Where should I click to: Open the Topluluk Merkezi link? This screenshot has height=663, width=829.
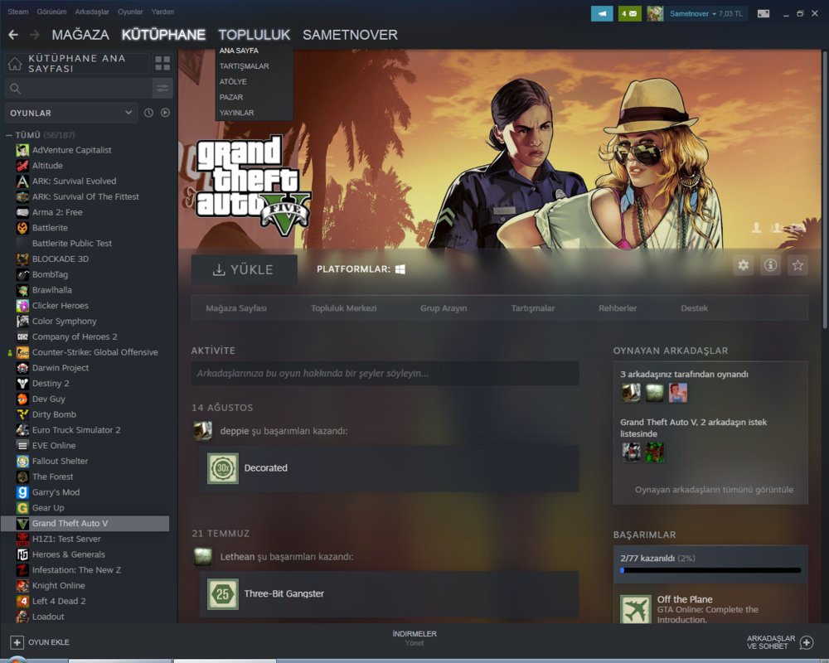(x=344, y=308)
